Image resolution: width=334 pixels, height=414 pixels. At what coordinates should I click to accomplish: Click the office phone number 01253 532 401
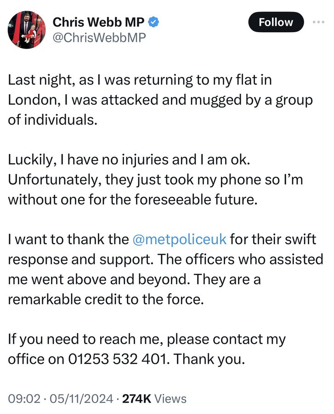[118, 359]
